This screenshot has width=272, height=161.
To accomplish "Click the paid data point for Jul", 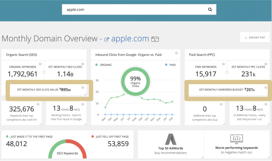I will pos(130,114).
